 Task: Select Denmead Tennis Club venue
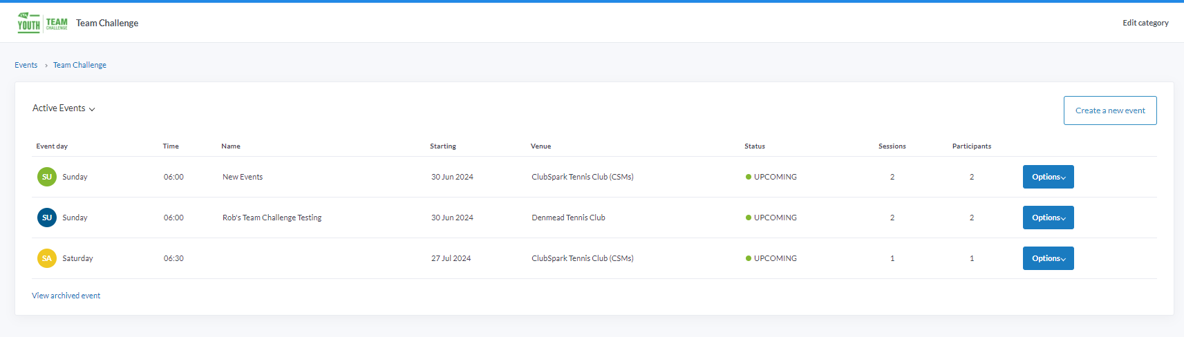coord(568,218)
